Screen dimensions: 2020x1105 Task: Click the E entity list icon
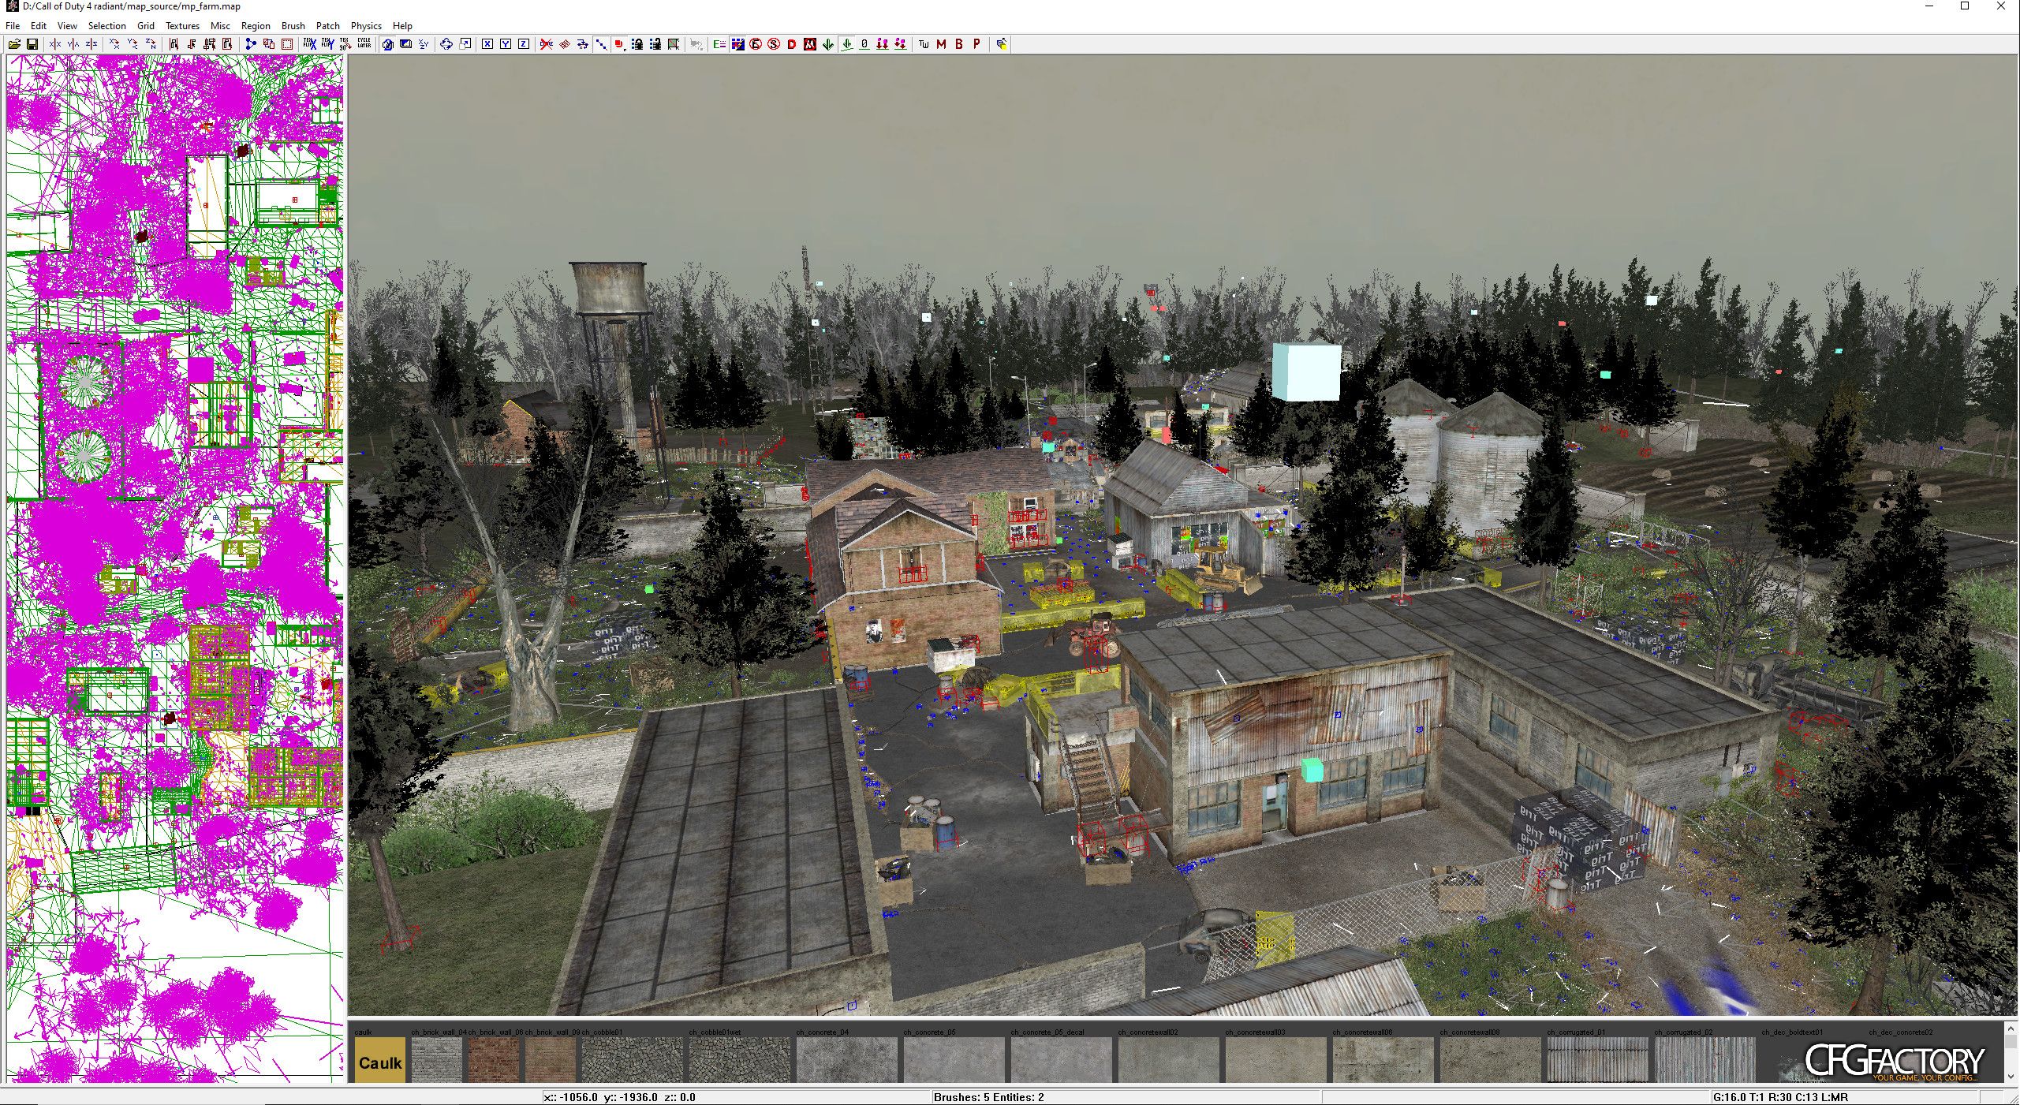click(719, 44)
